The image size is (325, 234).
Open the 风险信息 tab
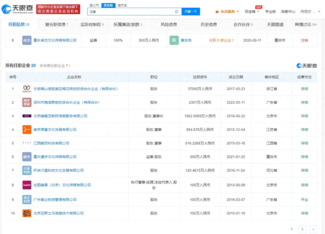click(169, 25)
